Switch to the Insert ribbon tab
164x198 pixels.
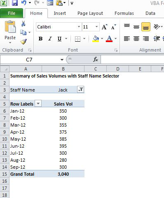60,13
